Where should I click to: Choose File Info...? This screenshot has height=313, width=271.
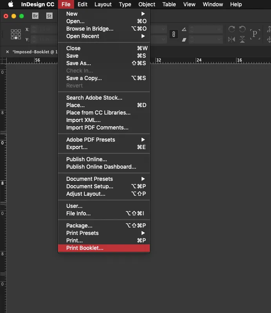tap(104, 213)
